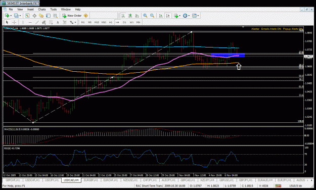
Task: Click the 1510/3 kb connection status
Action: (x=295, y=186)
